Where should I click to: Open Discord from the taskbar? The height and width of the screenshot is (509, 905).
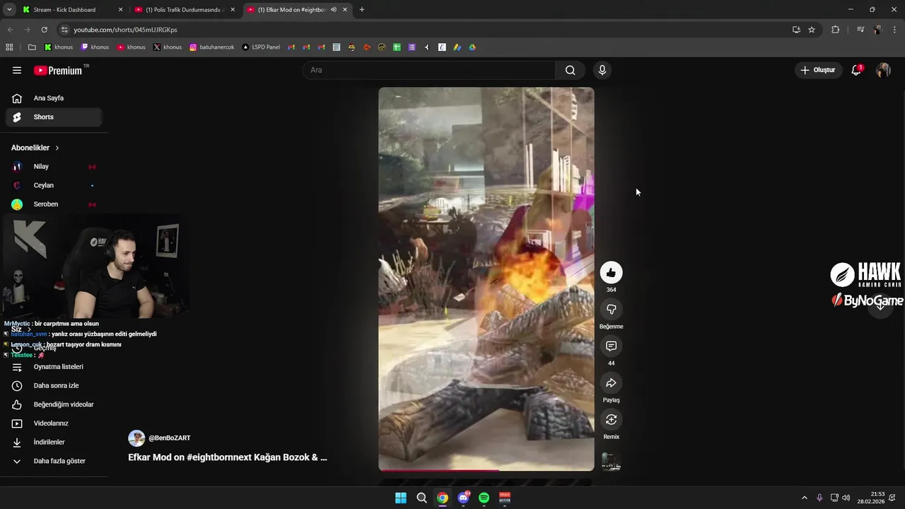click(463, 498)
